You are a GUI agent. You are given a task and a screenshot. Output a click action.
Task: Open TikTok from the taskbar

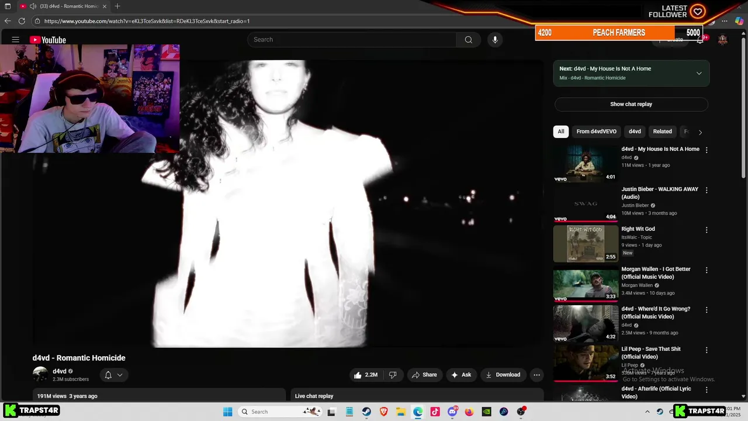pyautogui.click(x=435, y=412)
